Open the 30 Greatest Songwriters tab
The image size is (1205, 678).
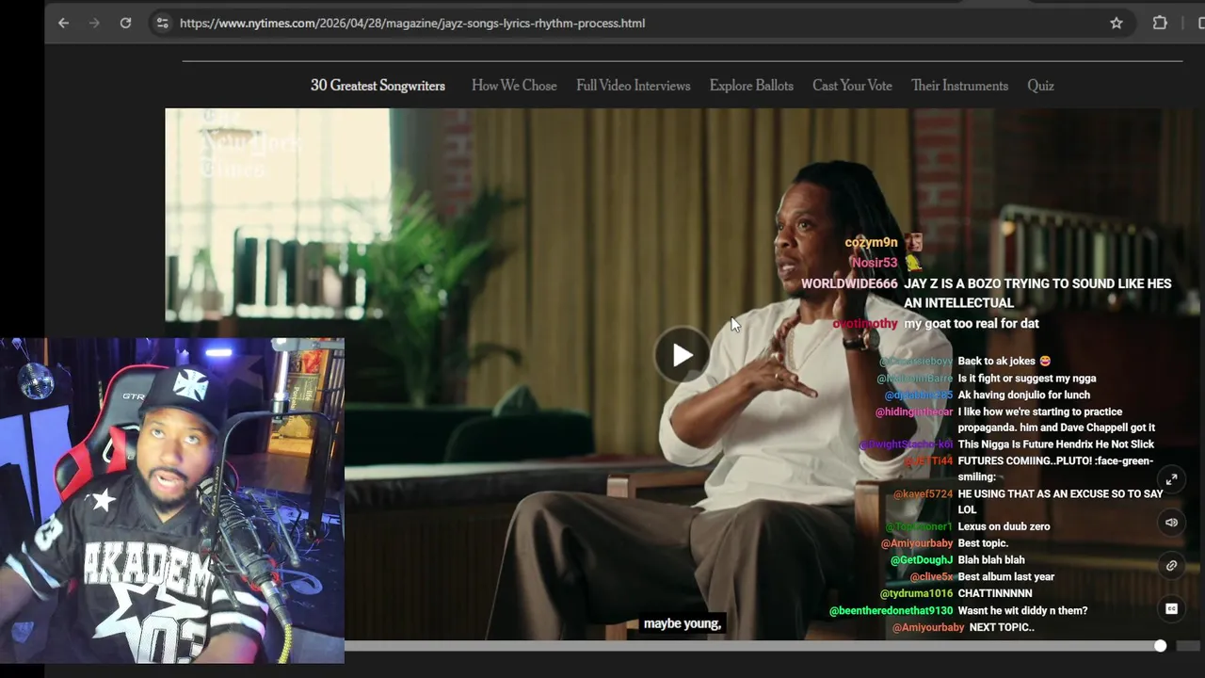378,86
